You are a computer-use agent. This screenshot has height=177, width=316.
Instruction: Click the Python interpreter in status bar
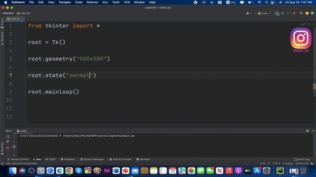click(x=302, y=164)
